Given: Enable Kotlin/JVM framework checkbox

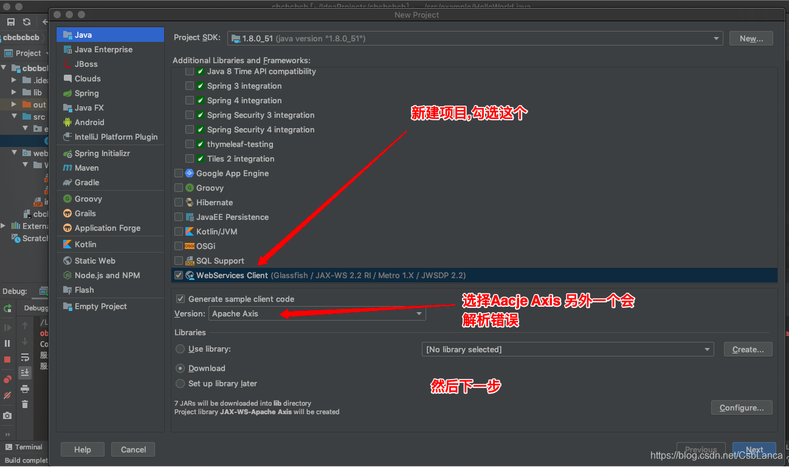Looking at the screenshot, I should 179,231.
